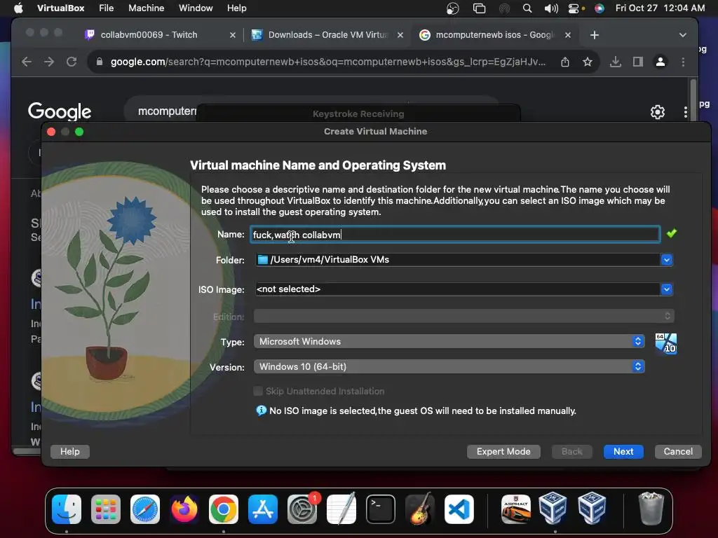This screenshot has height=538, width=718.
Task: Open Apple menu logo
Action: (x=18, y=8)
